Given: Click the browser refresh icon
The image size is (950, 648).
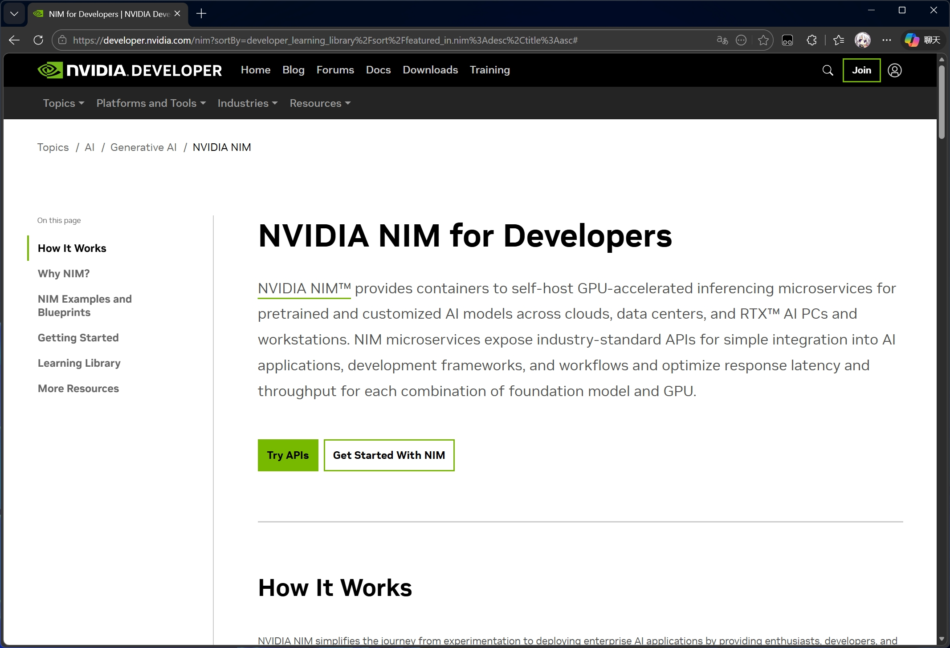Looking at the screenshot, I should coord(38,40).
